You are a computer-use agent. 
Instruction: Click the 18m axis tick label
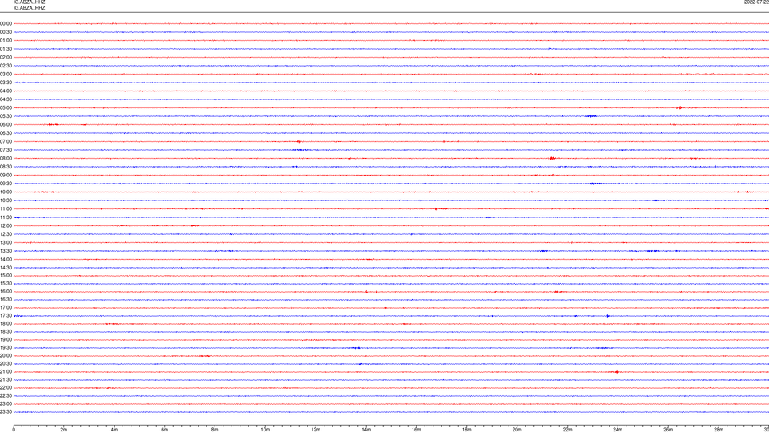point(467,430)
